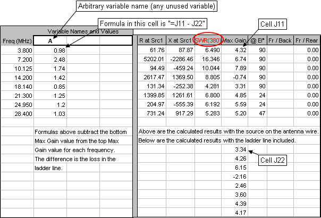Click the ladder line result cell 3.34
Image resolution: width=321 pixels, height=218 pixels.
(x=234, y=150)
